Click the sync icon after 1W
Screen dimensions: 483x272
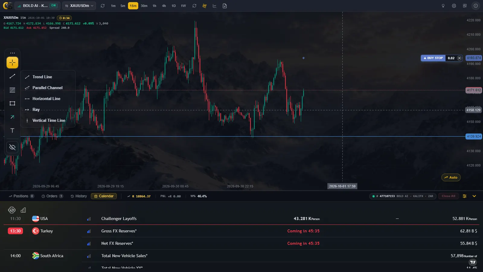194,6
